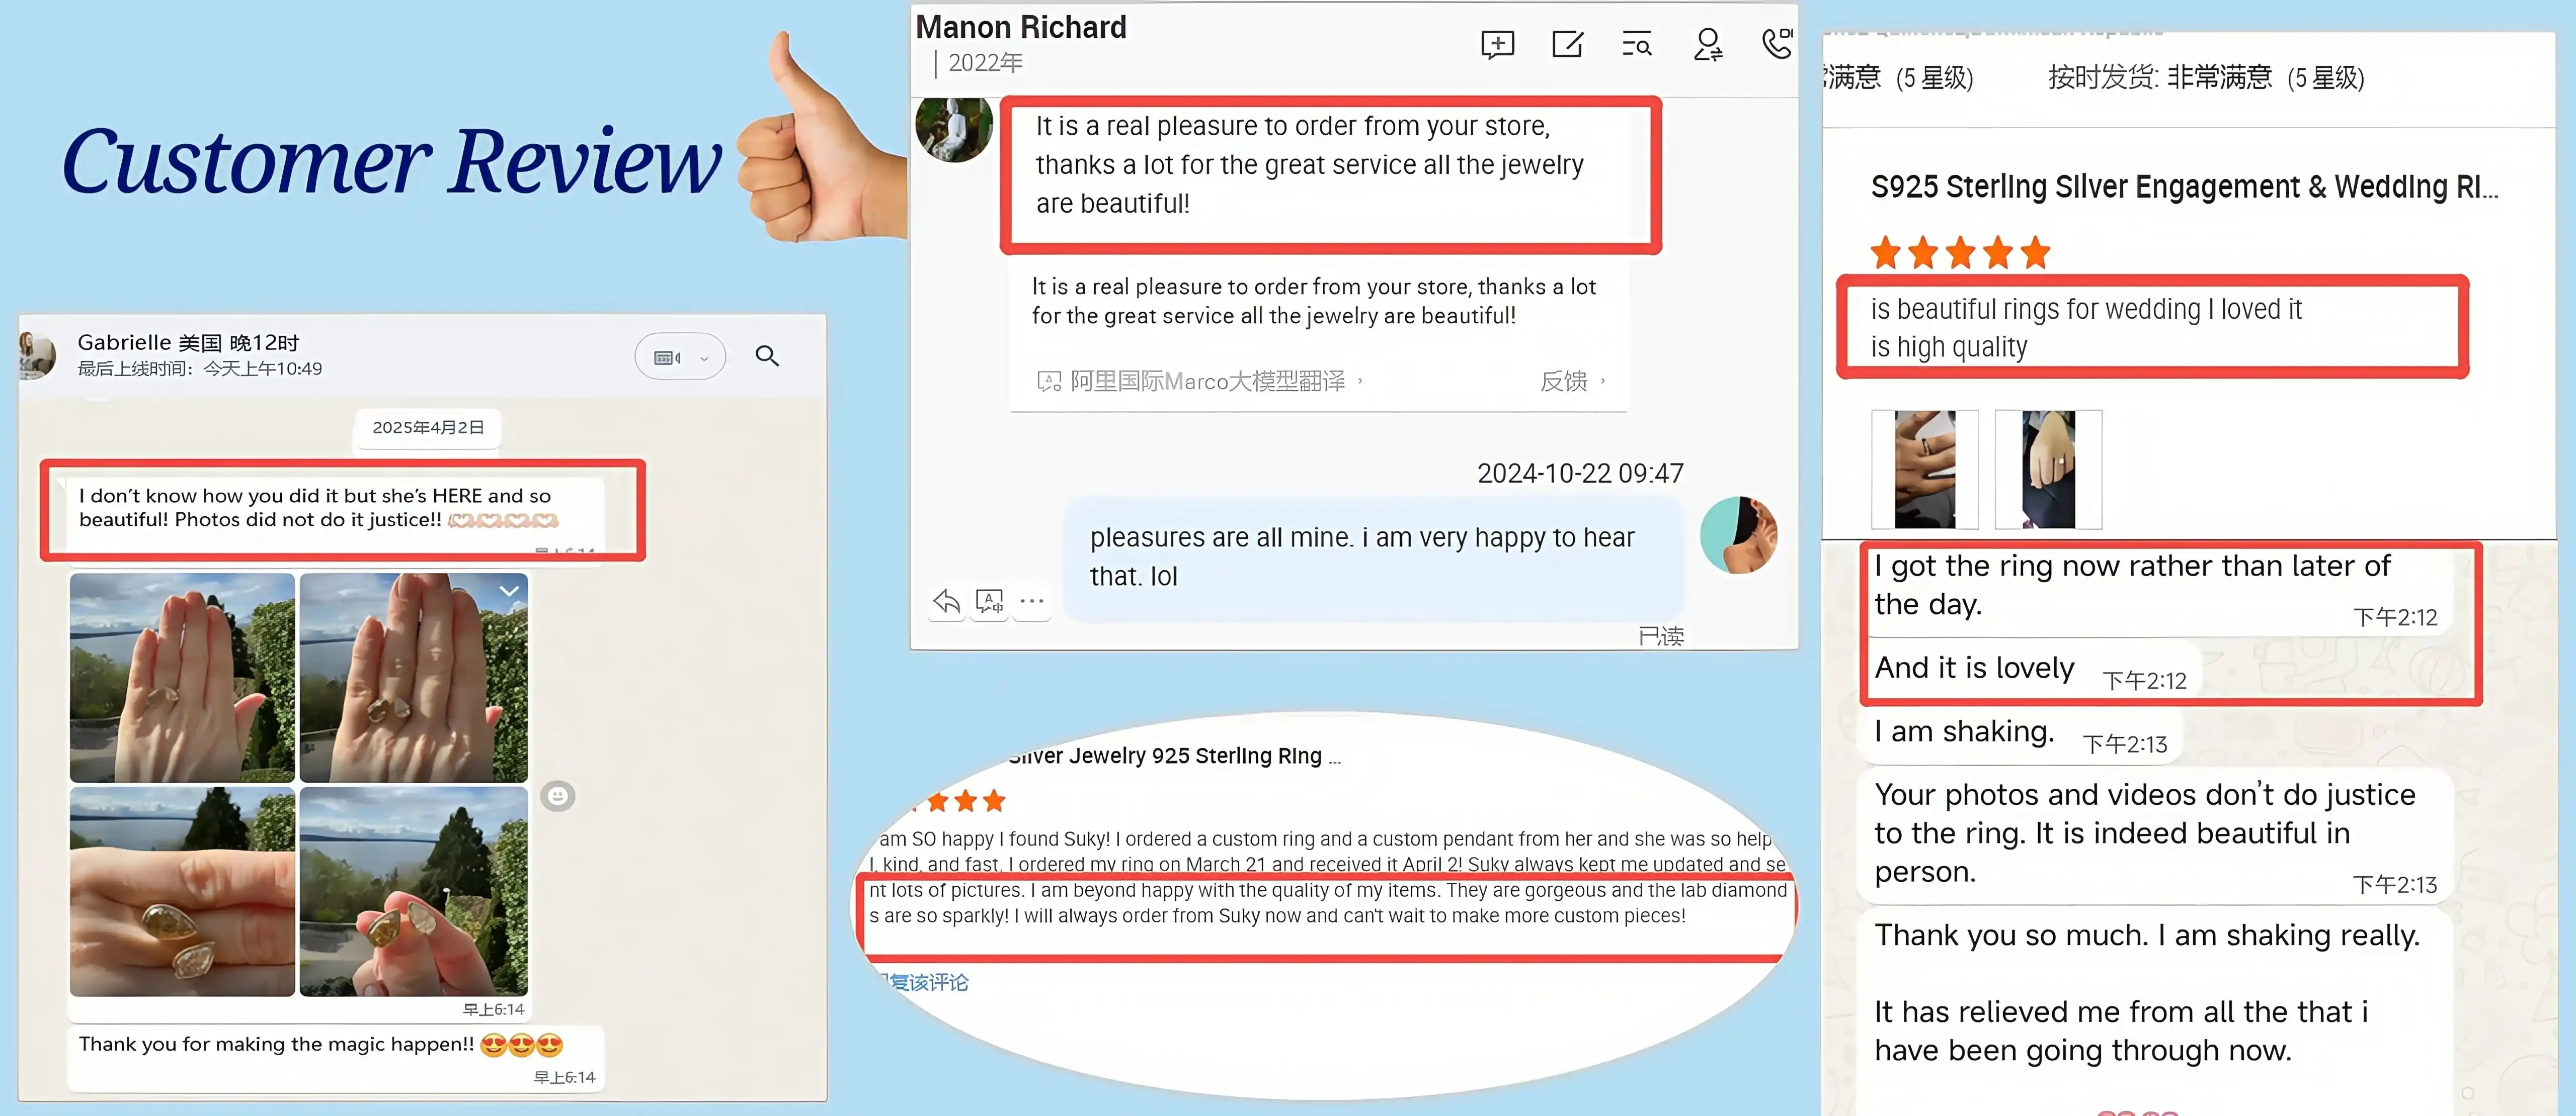Open the contact profile icon

(x=1707, y=45)
